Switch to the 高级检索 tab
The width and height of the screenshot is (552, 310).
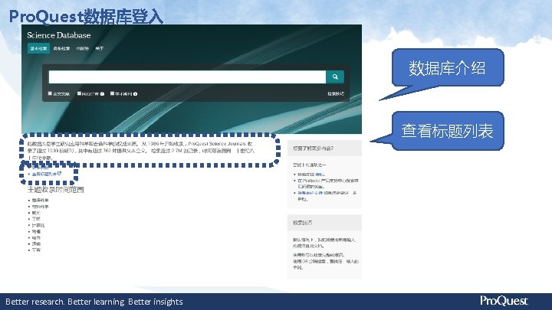click(61, 48)
